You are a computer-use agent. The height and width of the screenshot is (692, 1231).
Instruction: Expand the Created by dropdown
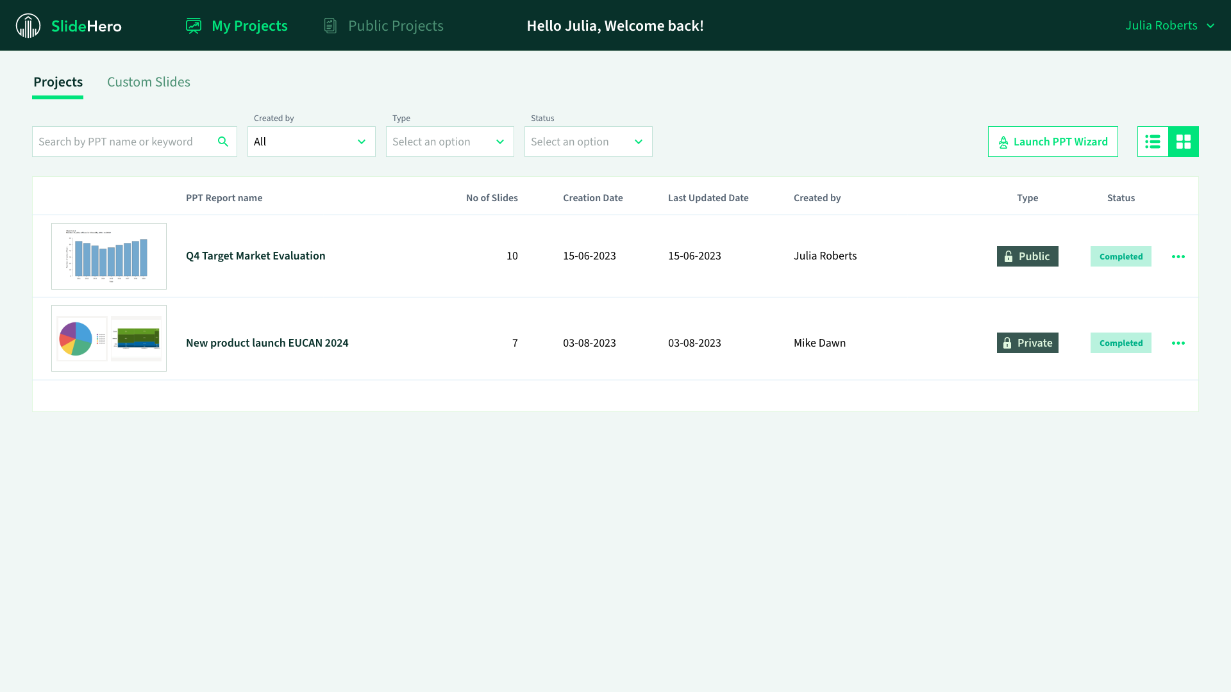coord(312,142)
